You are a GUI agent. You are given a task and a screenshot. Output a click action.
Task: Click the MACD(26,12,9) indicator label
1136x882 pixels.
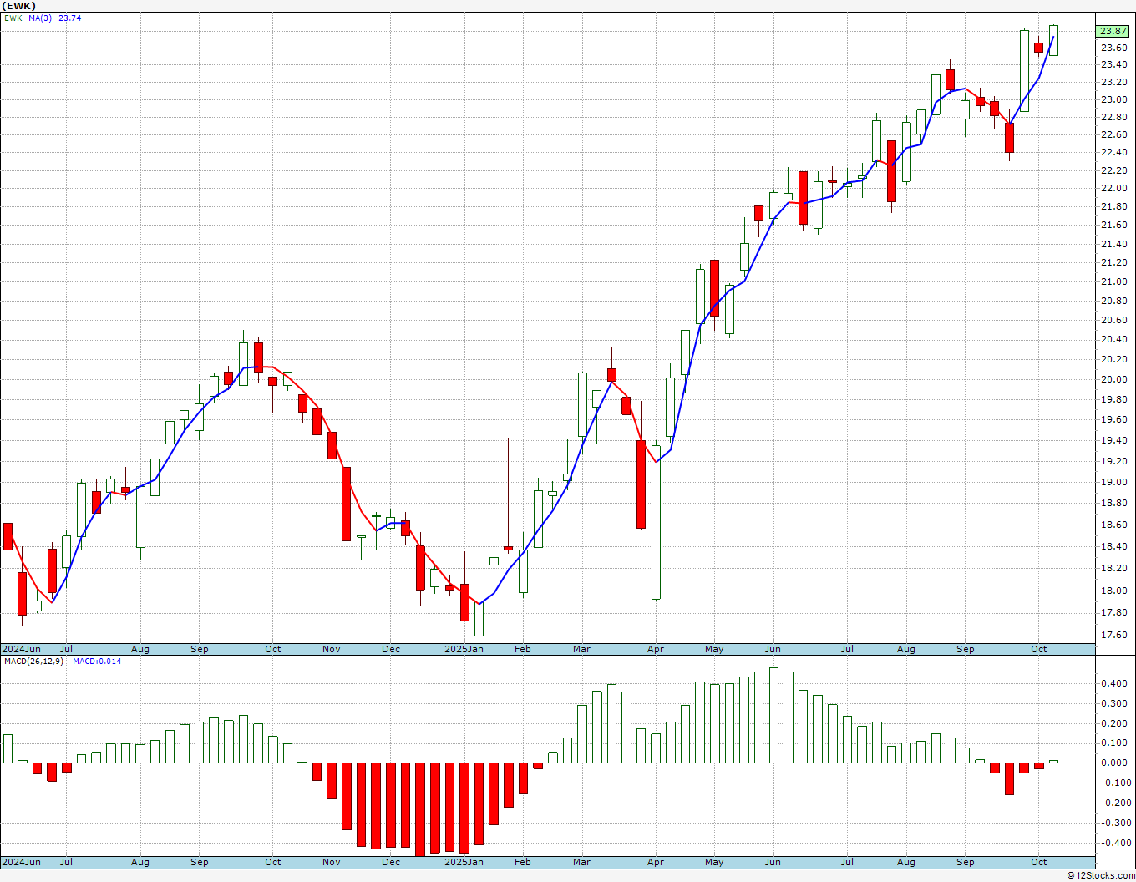34,661
